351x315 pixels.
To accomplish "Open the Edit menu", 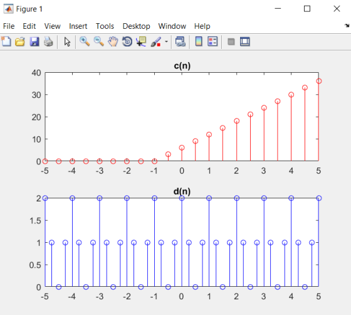I will (x=29, y=26).
